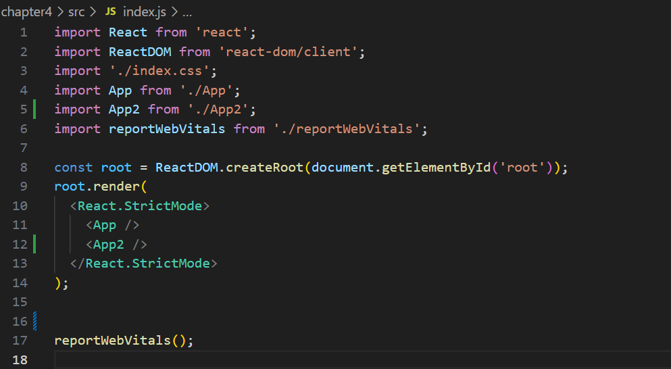Viewport: 671px width, 369px height.
Task: Click closing React.StrictMode tag on line 13
Action: [x=143, y=264]
